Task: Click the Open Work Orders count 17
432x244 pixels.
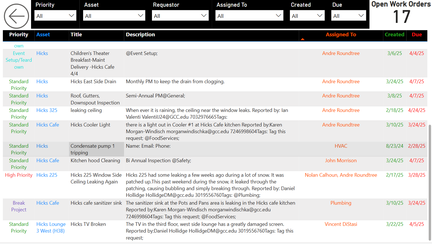Action: 402,17
